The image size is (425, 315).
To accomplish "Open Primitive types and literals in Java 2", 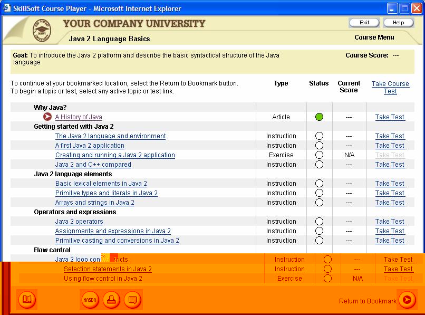I will [x=107, y=193].
